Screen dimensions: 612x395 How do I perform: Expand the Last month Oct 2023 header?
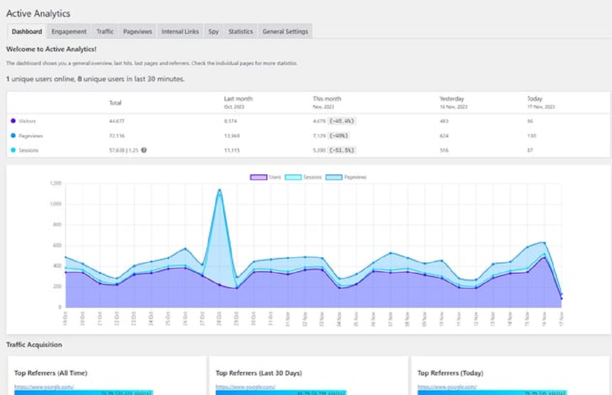click(x=237, y=101)
